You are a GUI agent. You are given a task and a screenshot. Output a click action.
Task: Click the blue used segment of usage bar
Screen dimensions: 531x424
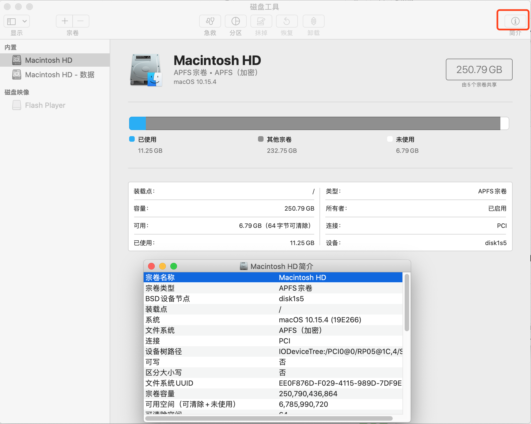coord(137,123)
